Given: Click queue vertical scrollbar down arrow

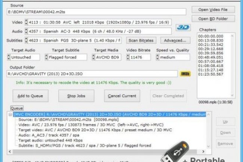Looking at the screenshot, I should pyautogui.click(x=209, y=146).
